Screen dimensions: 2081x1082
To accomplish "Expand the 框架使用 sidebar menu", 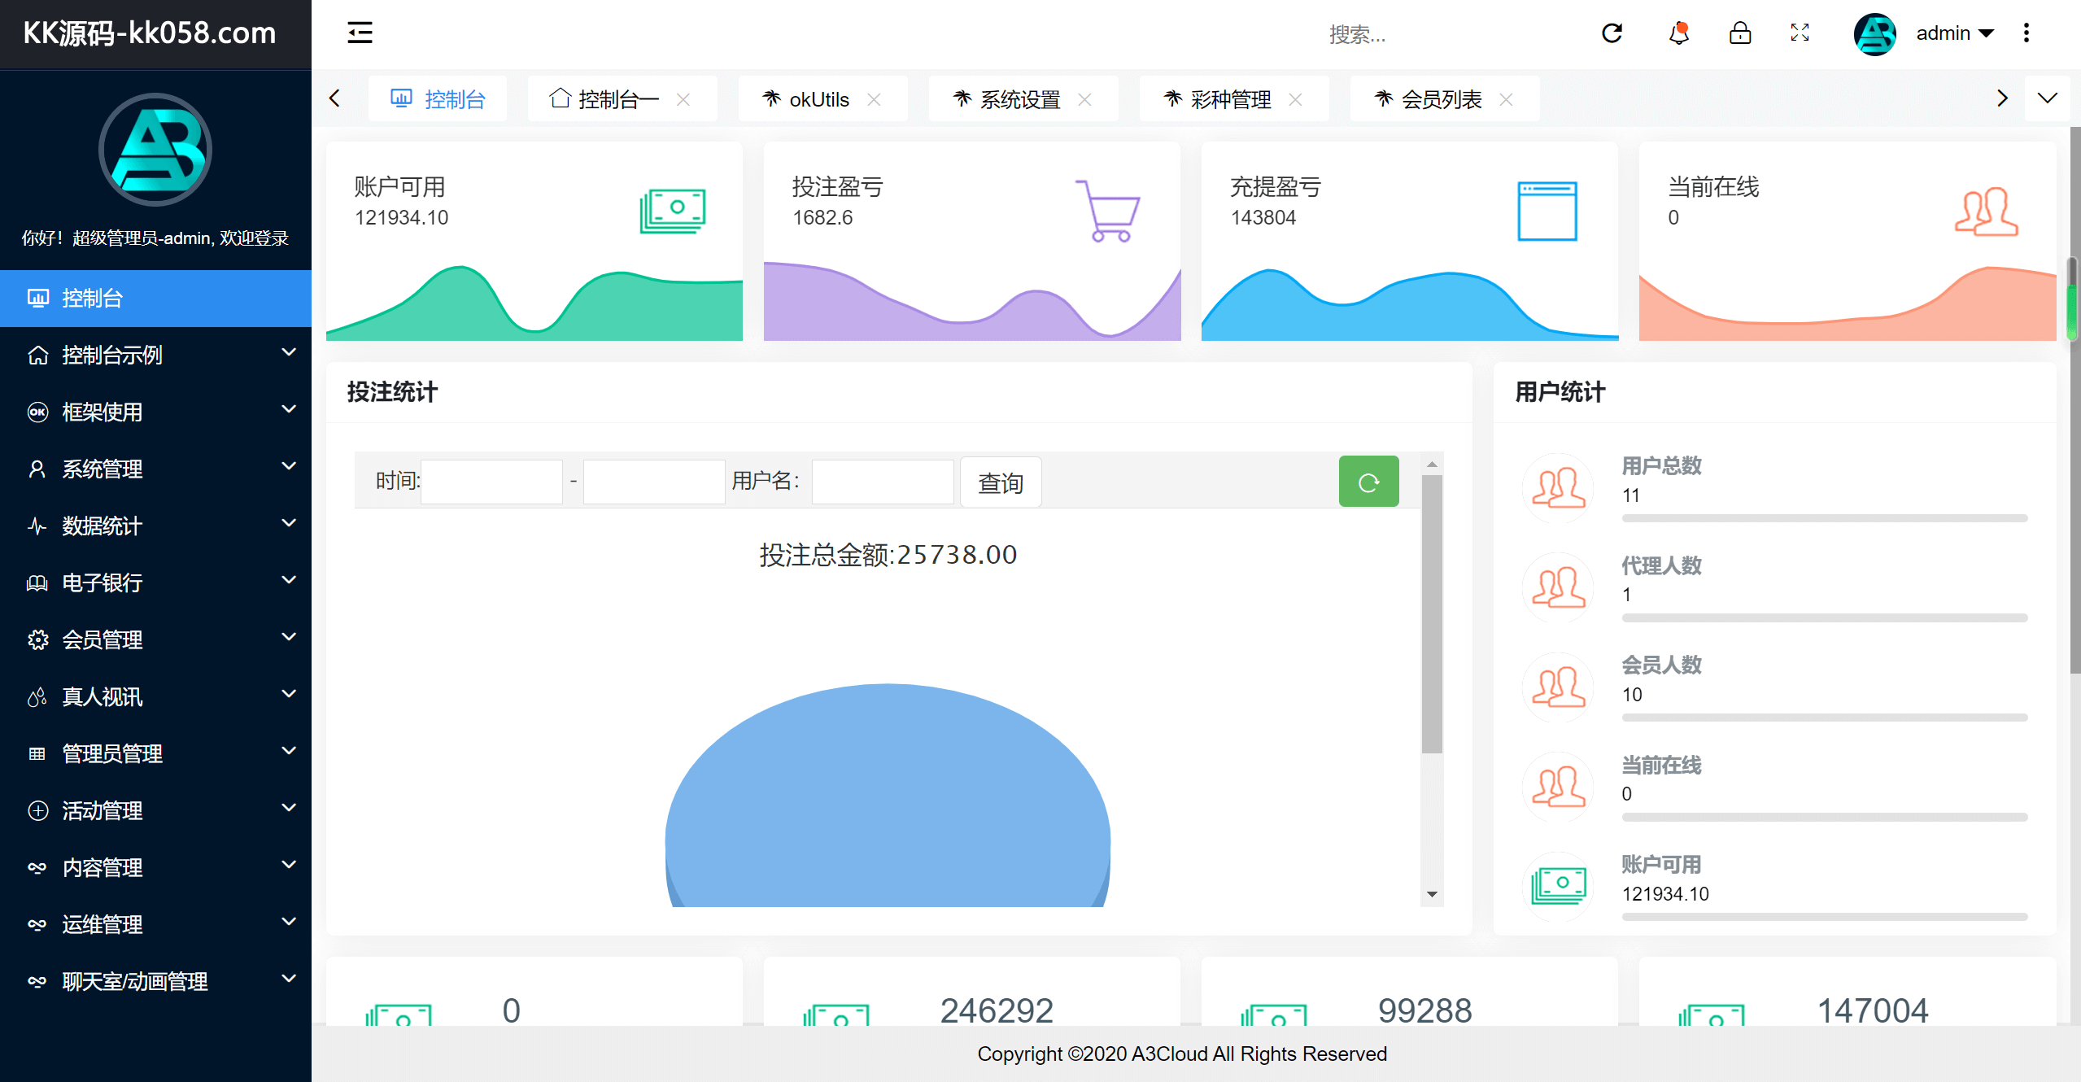I will pyautogui.click(x=155, y=412).
